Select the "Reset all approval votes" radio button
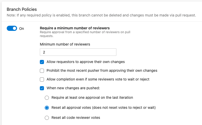Screen dimensions: 202x125 tap(47, 108)
